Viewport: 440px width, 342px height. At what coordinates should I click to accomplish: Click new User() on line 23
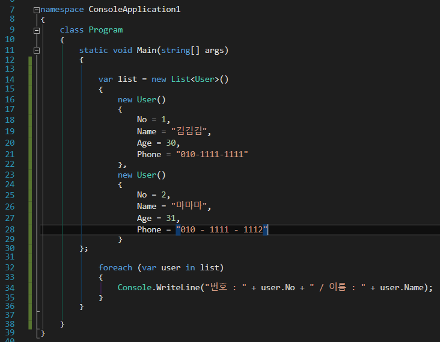pos(142,175)
